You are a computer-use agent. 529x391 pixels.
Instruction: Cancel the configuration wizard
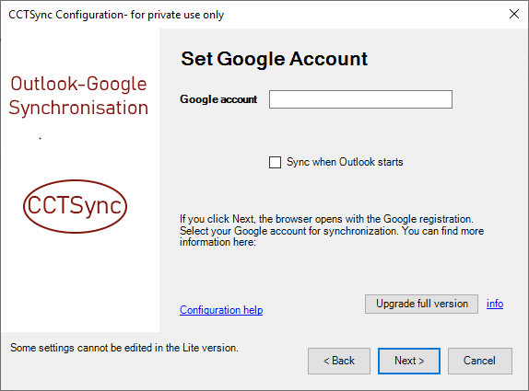pyautogui.click(x=480, y=361)
